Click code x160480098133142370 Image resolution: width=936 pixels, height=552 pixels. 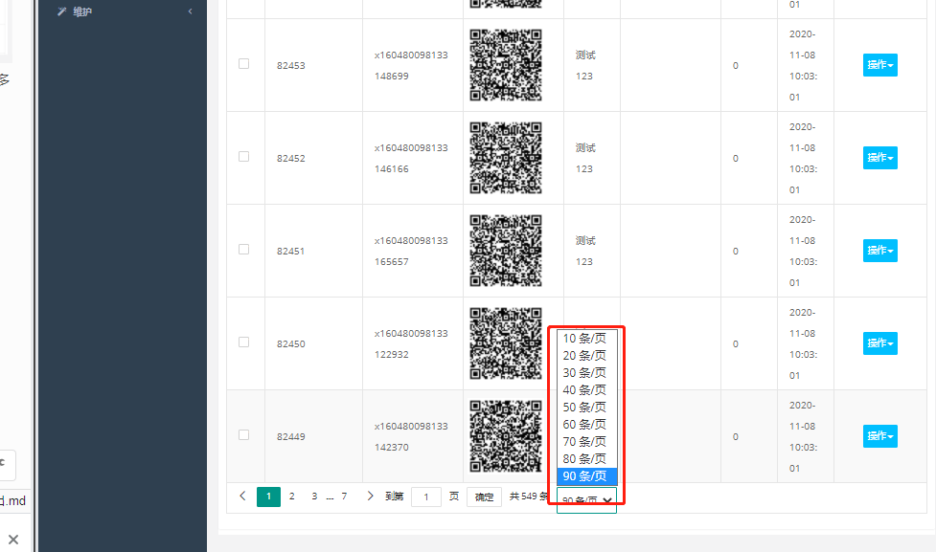411,437
